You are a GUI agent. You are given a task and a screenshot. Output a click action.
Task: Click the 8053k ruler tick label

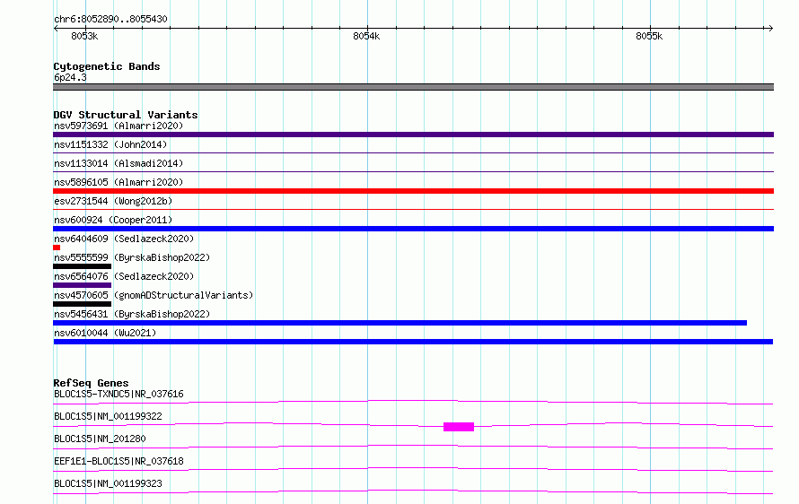84,36
